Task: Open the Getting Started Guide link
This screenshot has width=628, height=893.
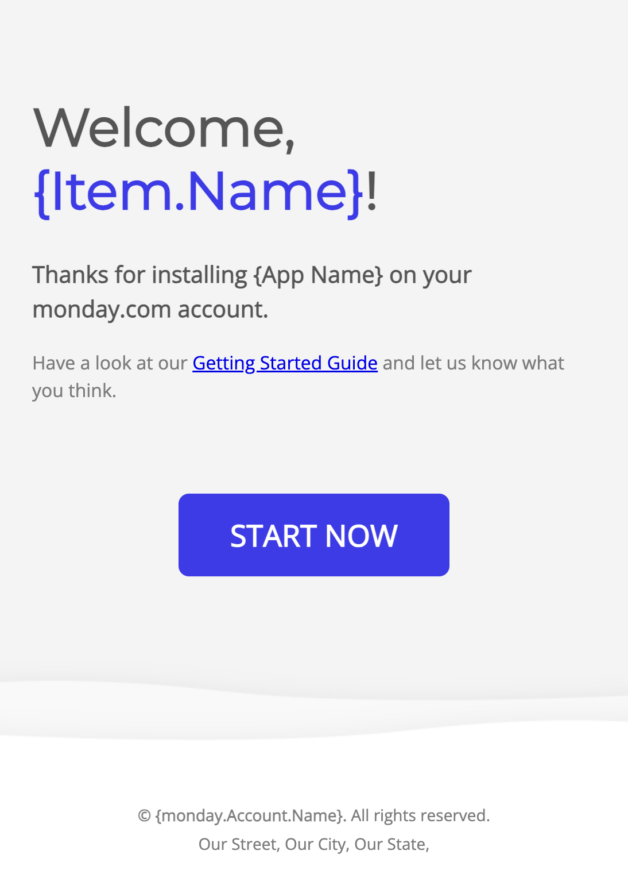Action: coord(285,363)
